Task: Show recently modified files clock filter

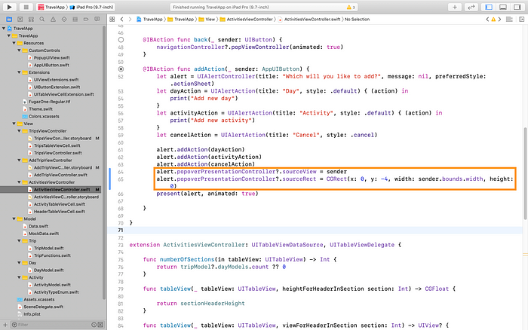Action: click(x=94, y=325)
